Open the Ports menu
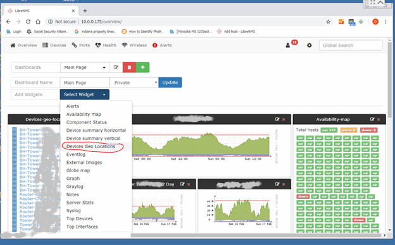Image resolution: width=395 pixels, height=245 pixels. [80, 46]
